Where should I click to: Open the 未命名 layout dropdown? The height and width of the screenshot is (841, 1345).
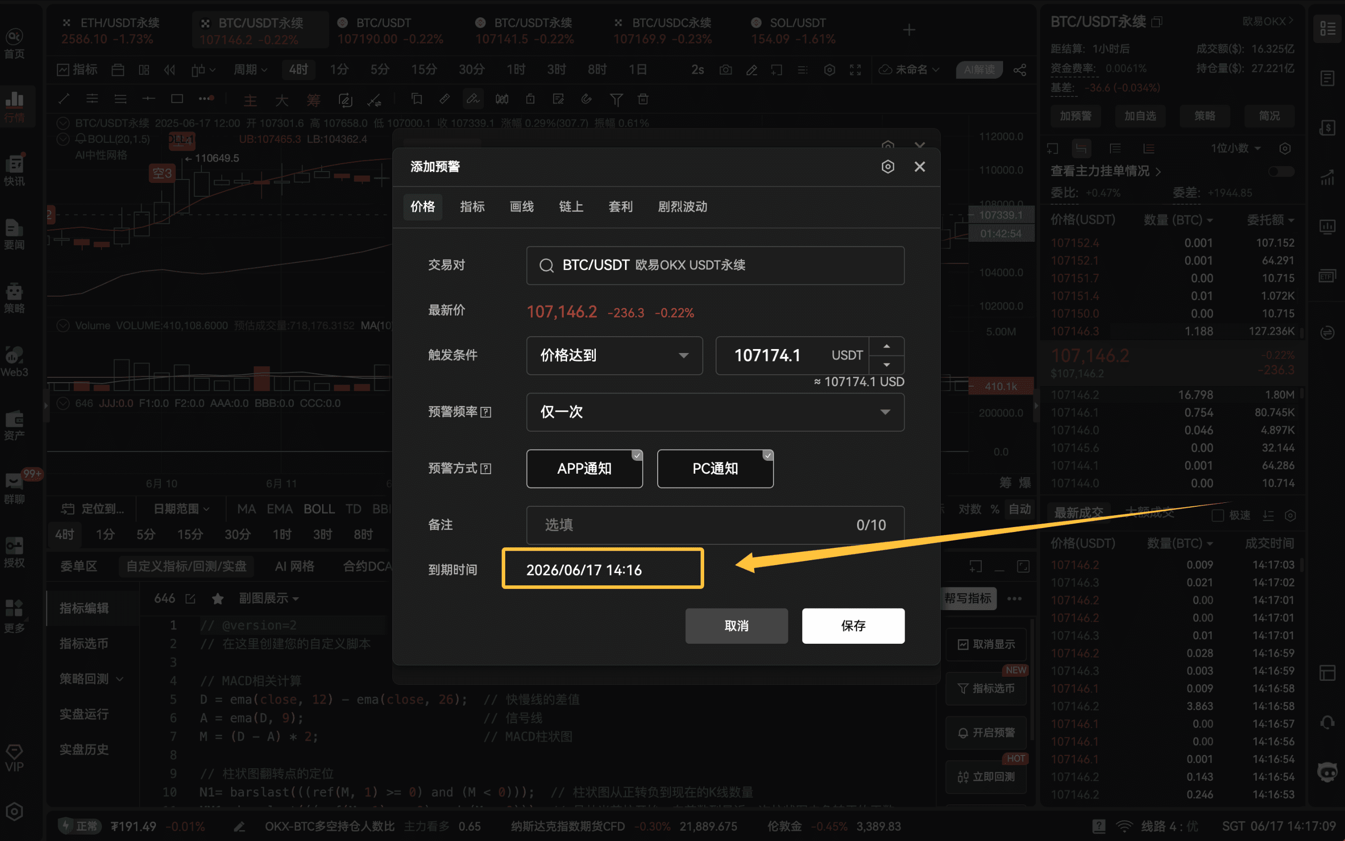pos(909,70)
